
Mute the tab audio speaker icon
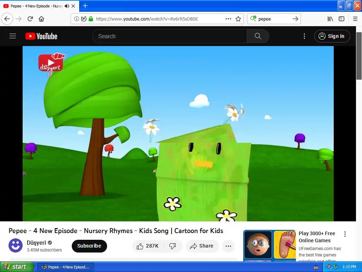[x=67, y=6]
